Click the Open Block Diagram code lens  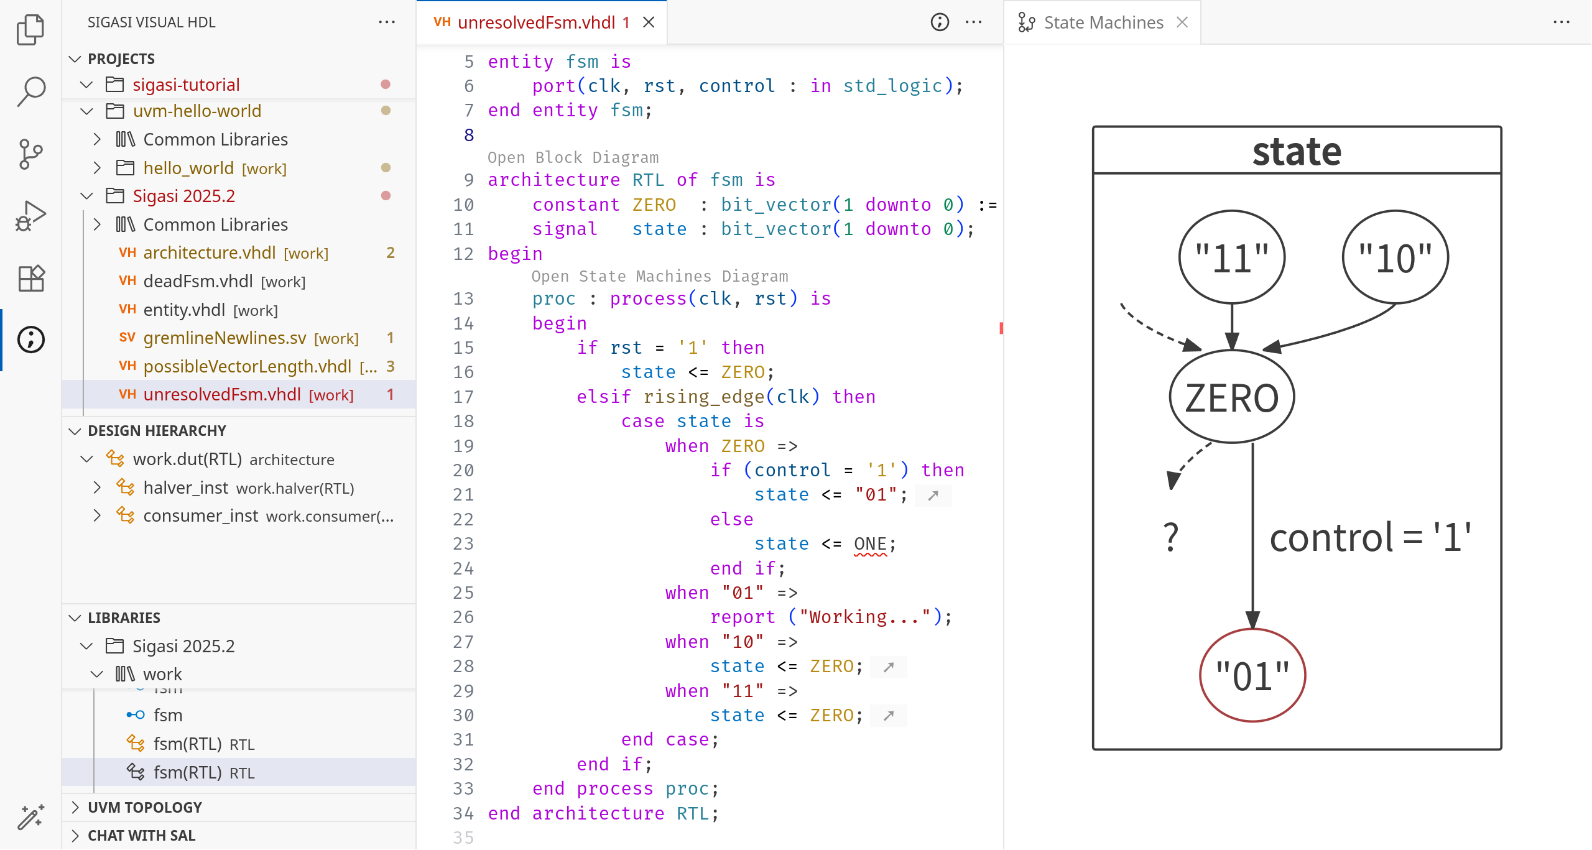(x=573, y=157)
